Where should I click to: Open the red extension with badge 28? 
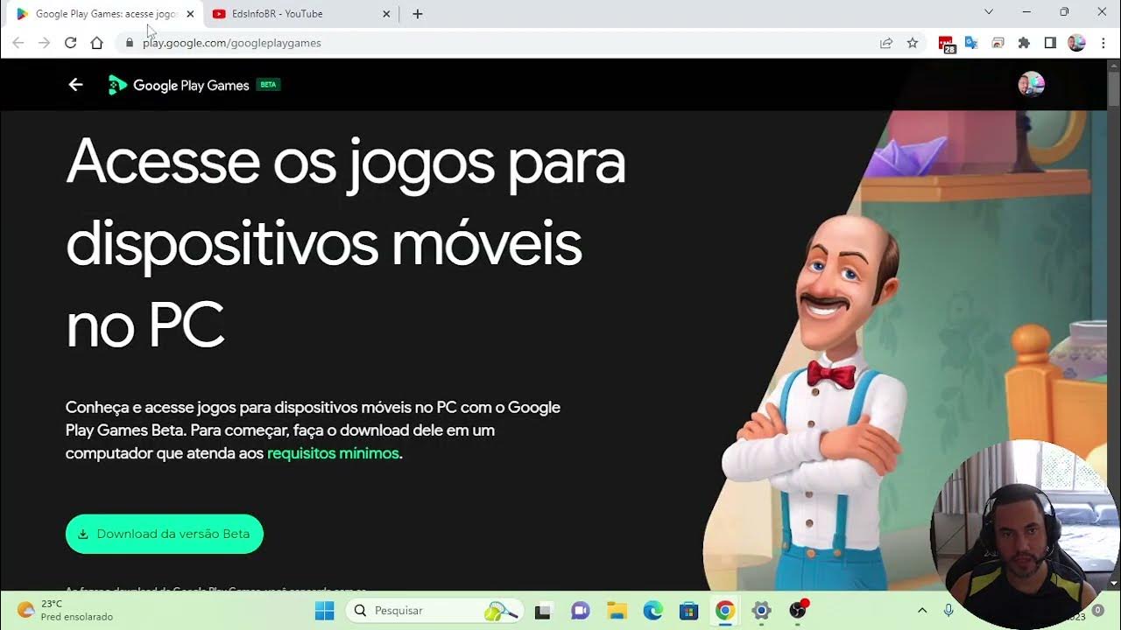click(x=947, y=44)
